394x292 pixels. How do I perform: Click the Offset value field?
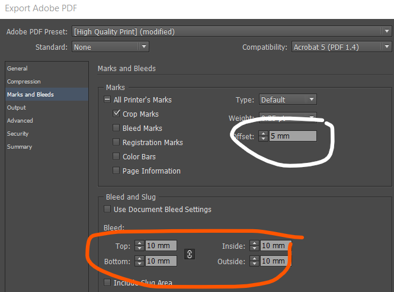pos(292,136)
